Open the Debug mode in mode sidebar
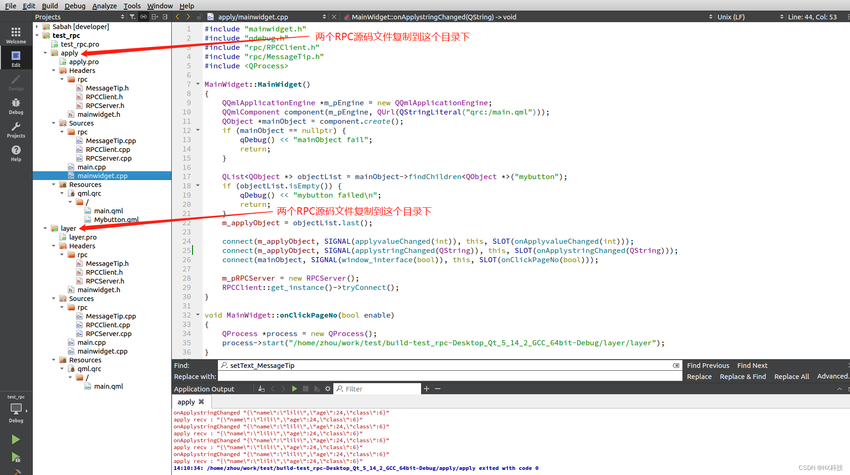Screen dimensions: 850x475 tap(16, 106)
